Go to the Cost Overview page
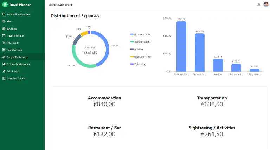270x150 pixels. coord(22,50)
